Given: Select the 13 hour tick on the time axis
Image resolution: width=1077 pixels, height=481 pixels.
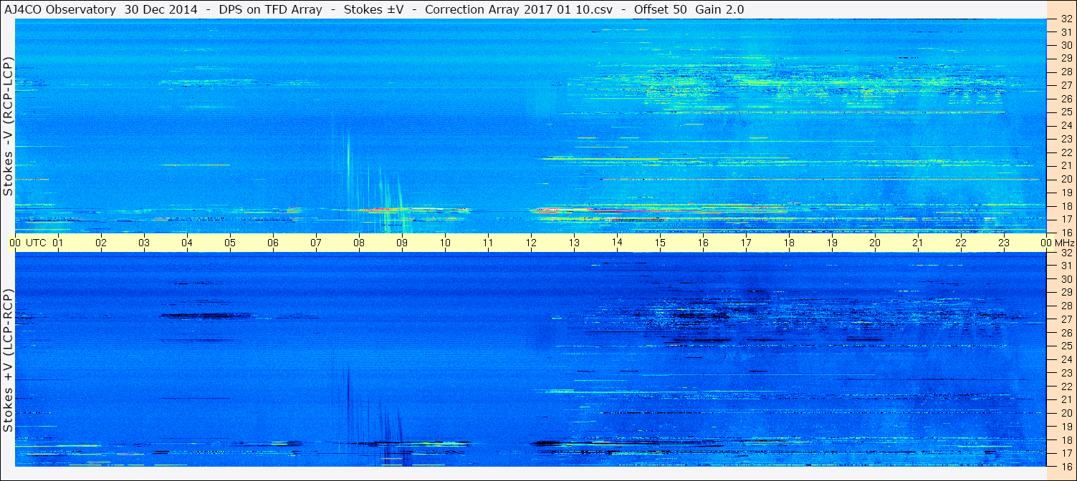Looking at the screenshot, I should pyautogui.click(x=574, y=243).
